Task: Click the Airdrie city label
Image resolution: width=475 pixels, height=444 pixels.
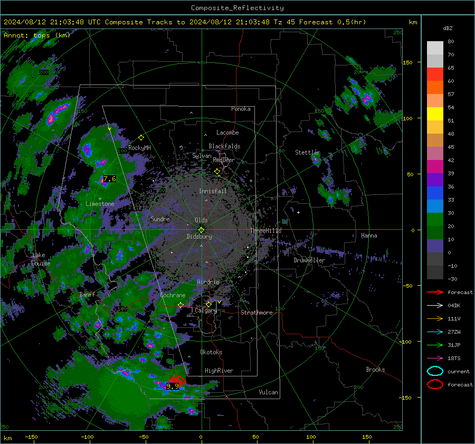Action: [208, 282]
